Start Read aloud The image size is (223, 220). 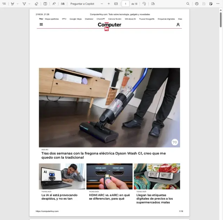54,3
